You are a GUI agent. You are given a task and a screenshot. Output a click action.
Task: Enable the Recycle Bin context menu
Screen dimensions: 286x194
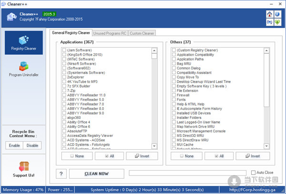[14, 145]
